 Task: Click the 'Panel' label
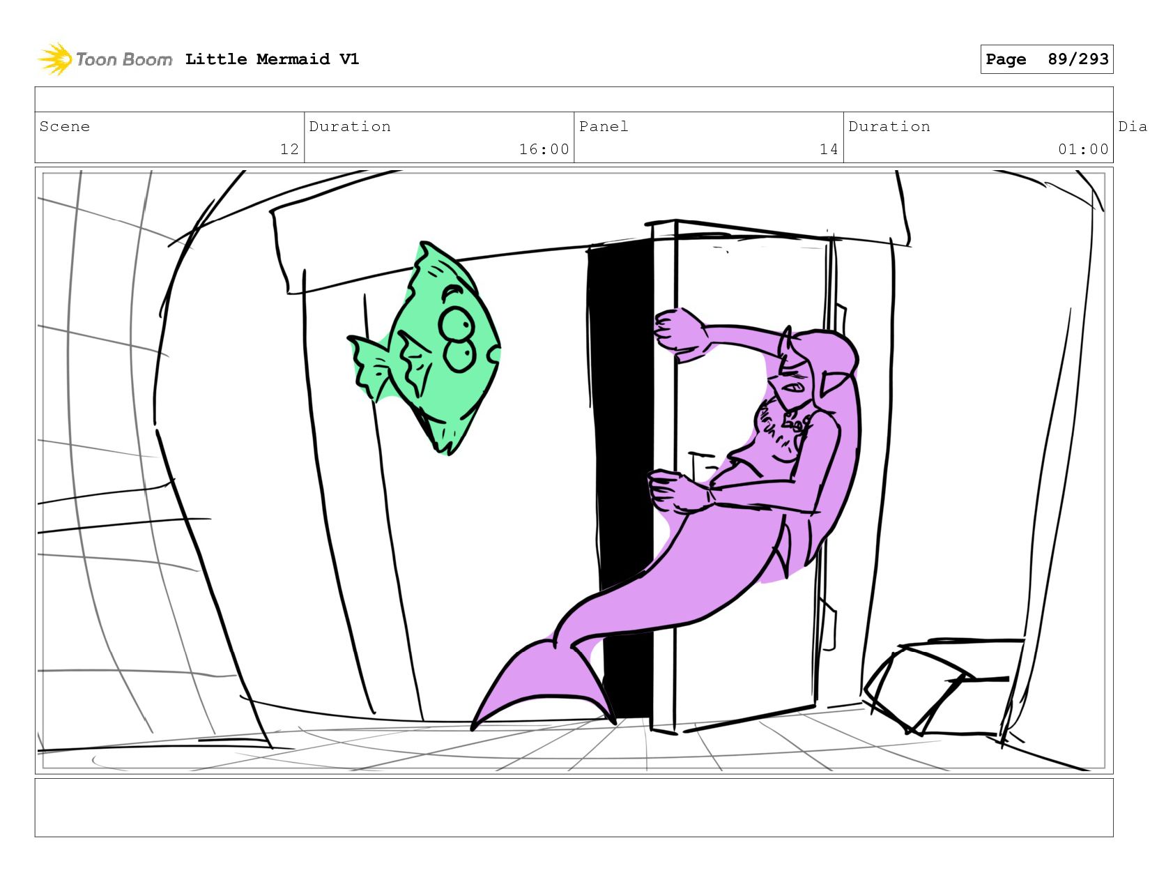[x=604, y=126]
